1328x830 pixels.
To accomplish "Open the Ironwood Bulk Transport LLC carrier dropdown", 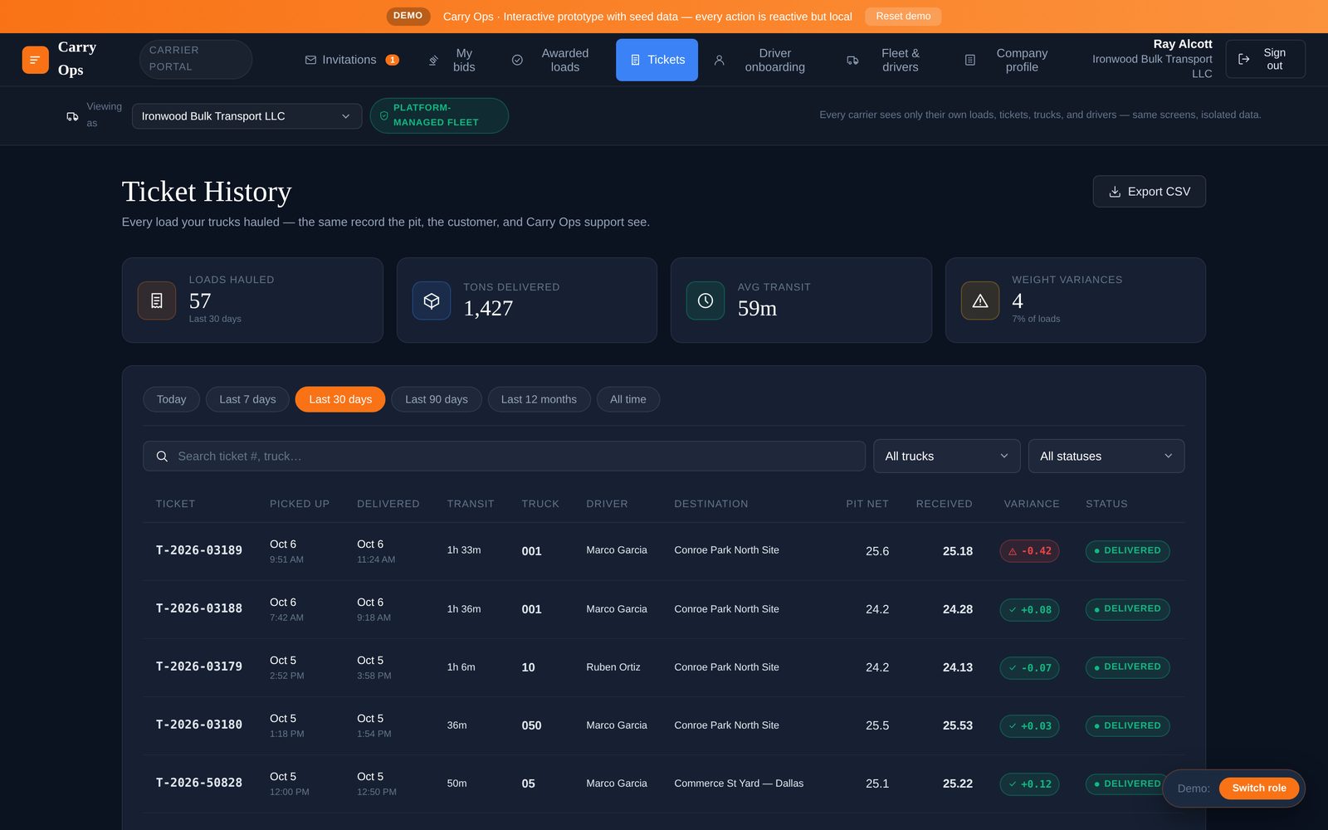I will point(247,116).
